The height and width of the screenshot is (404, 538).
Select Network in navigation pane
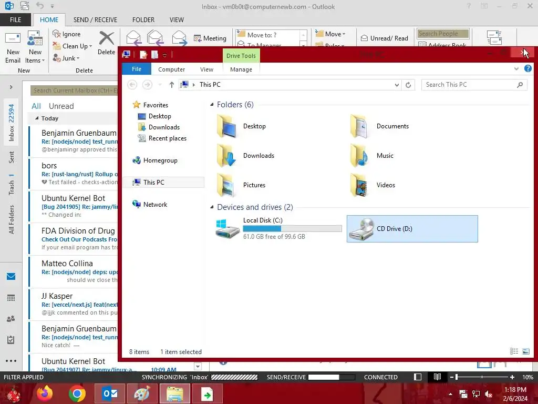[x=150, y=204]
